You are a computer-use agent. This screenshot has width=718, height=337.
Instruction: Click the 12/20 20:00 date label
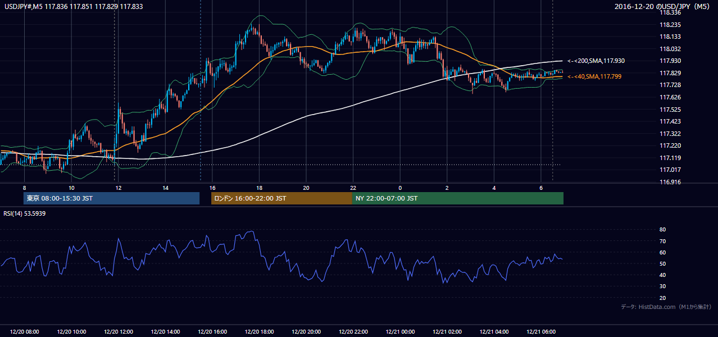point(306,332)
